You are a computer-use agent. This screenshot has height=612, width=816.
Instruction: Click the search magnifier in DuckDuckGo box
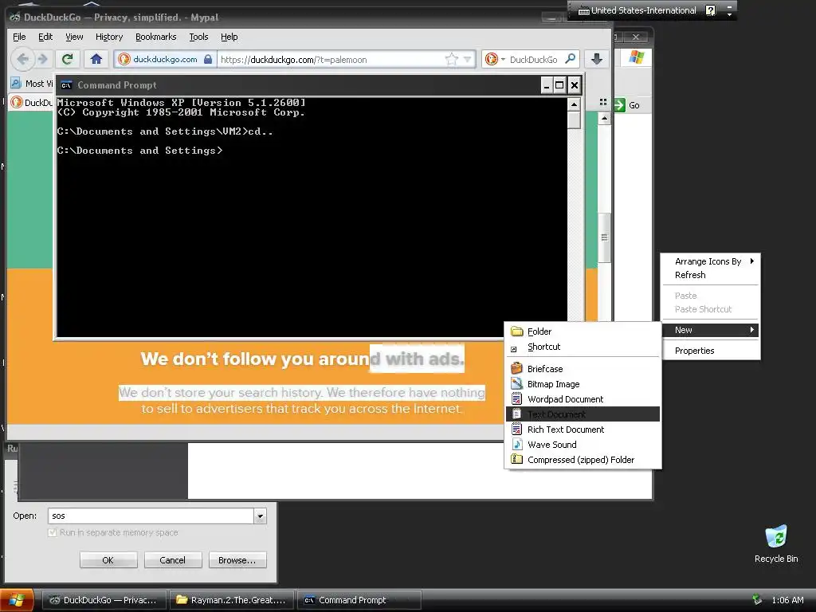tap(571, 59)
